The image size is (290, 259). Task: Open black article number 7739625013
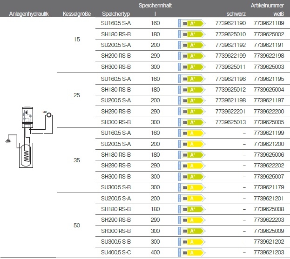tap(231, 122)
